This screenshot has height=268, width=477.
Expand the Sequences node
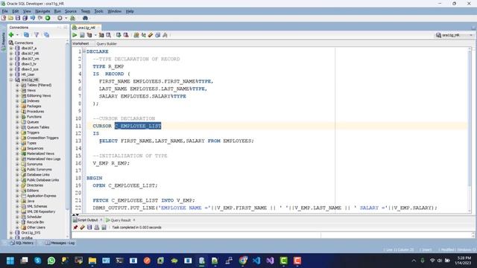click(17, 148)
